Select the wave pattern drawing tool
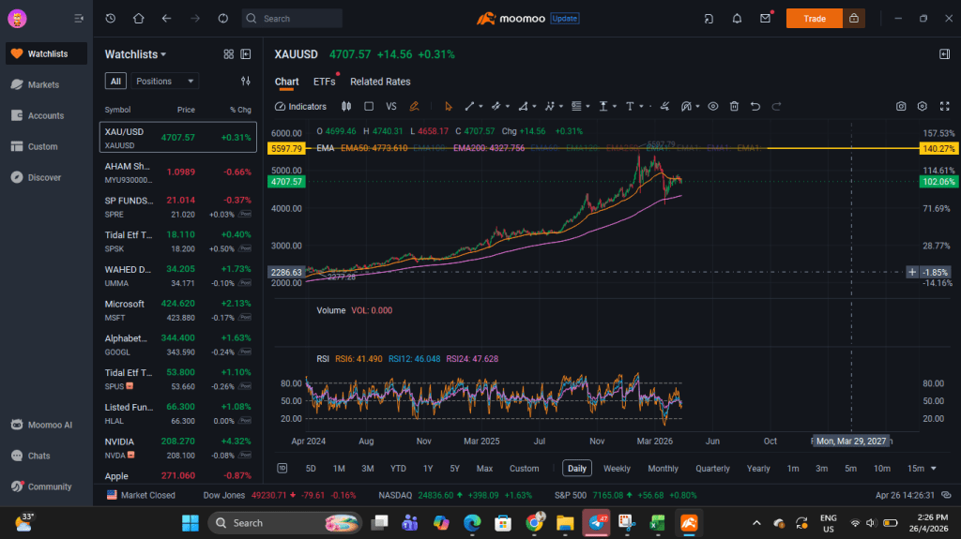 click(x=550, y=107)
